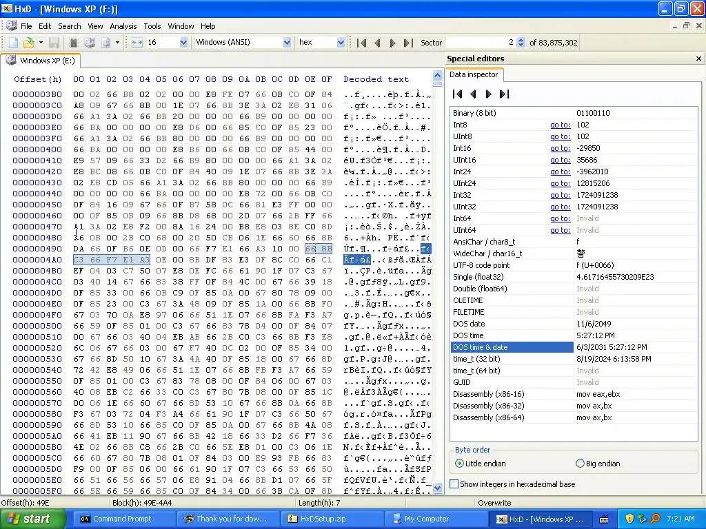This screenshot has width=706, height=529.
Task: Expand the Windows (ANSI) encoding dropdown
Action: coord(287,42)
